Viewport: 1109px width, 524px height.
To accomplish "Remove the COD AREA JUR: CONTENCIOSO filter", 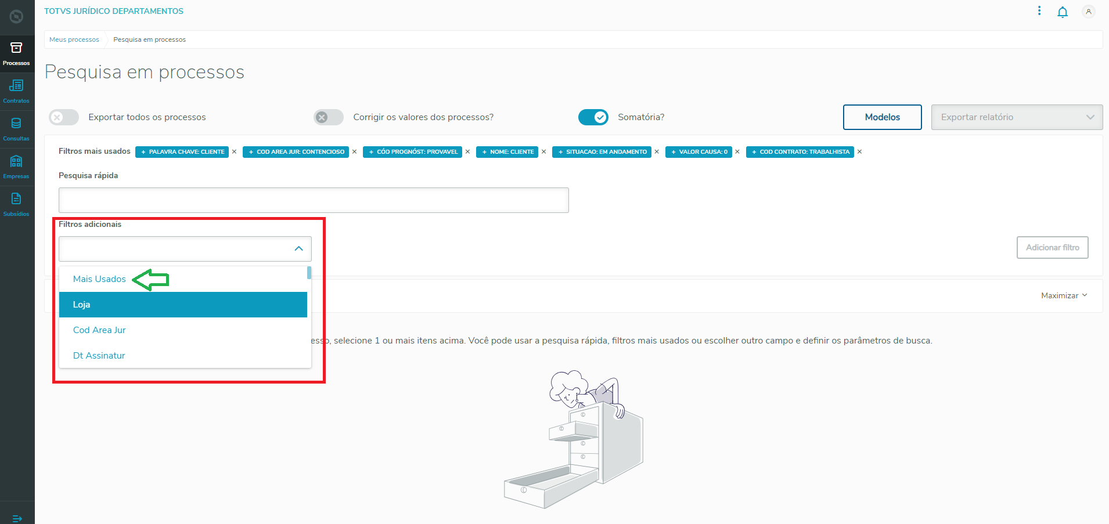I will [x=355, y=152].
